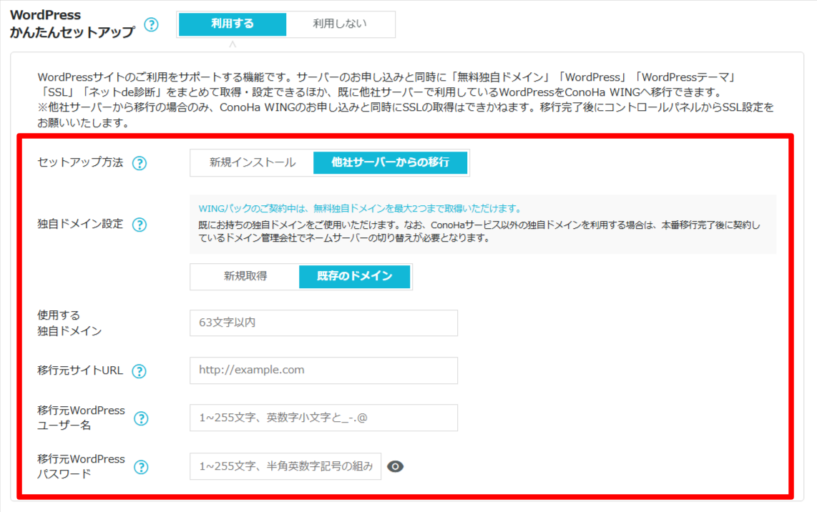
Task: Open help icon beside 移行元WordPressパスワード
Action: click(x=141, y=467)
